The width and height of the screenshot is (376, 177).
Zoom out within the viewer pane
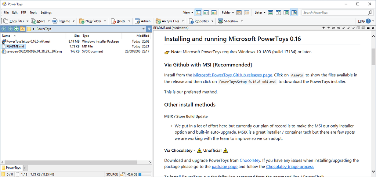(x=348, y=28)
